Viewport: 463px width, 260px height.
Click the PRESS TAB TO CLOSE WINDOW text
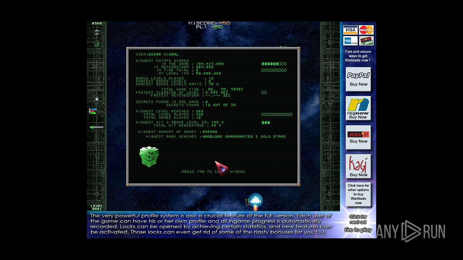[x=213, y=172]
